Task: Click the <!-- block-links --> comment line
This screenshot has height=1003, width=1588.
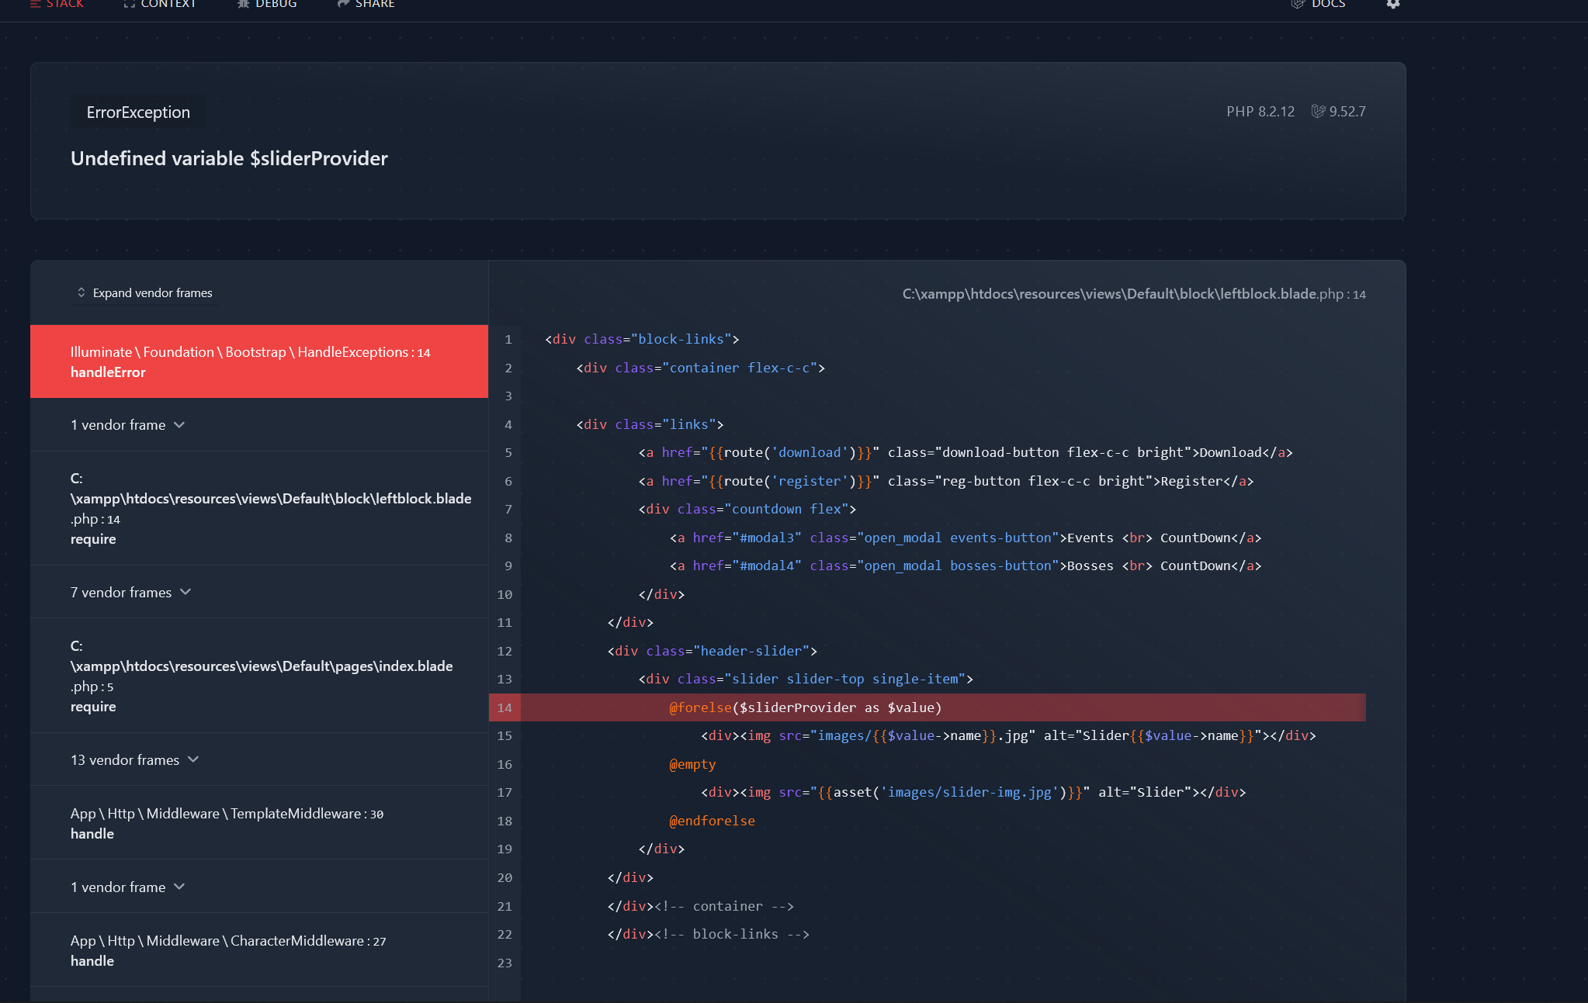Action: coord(708,934)
